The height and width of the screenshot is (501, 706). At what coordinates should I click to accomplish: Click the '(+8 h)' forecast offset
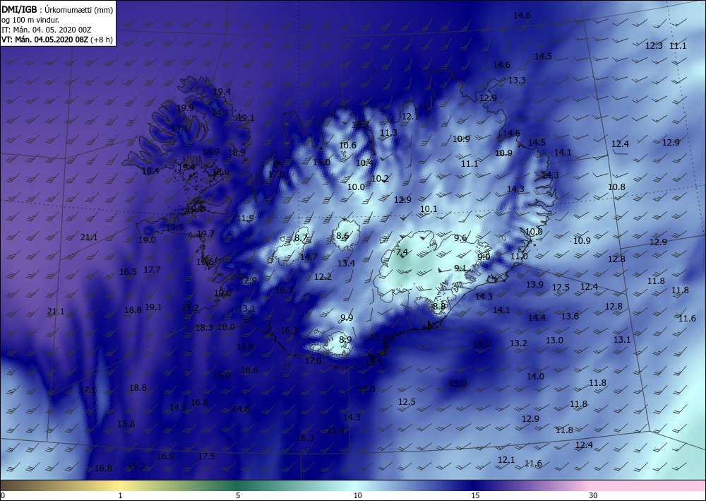click(x=102, y=40)
